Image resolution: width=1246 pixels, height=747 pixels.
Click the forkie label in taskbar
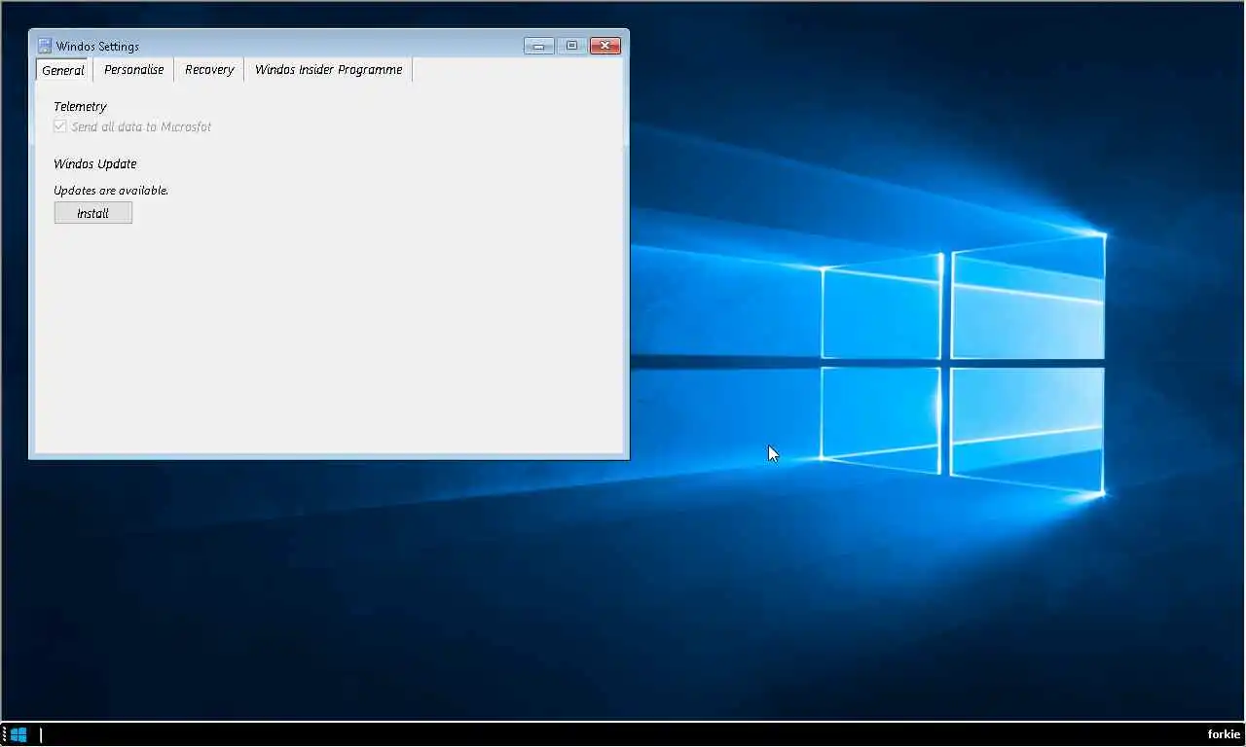[1224, 734]
